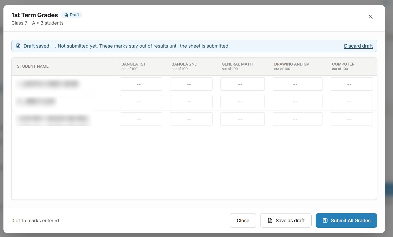
Task: Save the grade sheet as draft
Action: coord(286,221)
